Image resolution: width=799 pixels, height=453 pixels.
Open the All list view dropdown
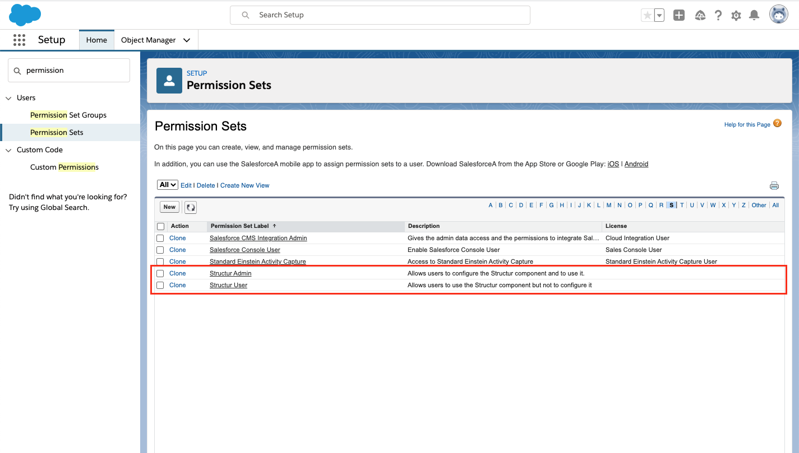click(x=168, y=185)
